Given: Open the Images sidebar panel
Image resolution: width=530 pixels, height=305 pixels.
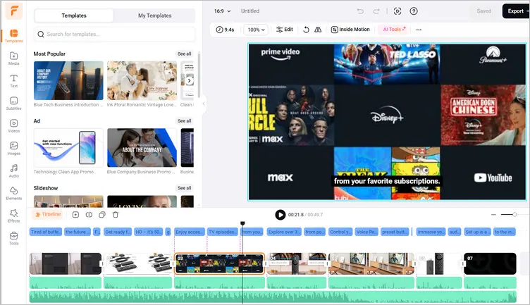Looking at the screenshot, I should (13, 149).
